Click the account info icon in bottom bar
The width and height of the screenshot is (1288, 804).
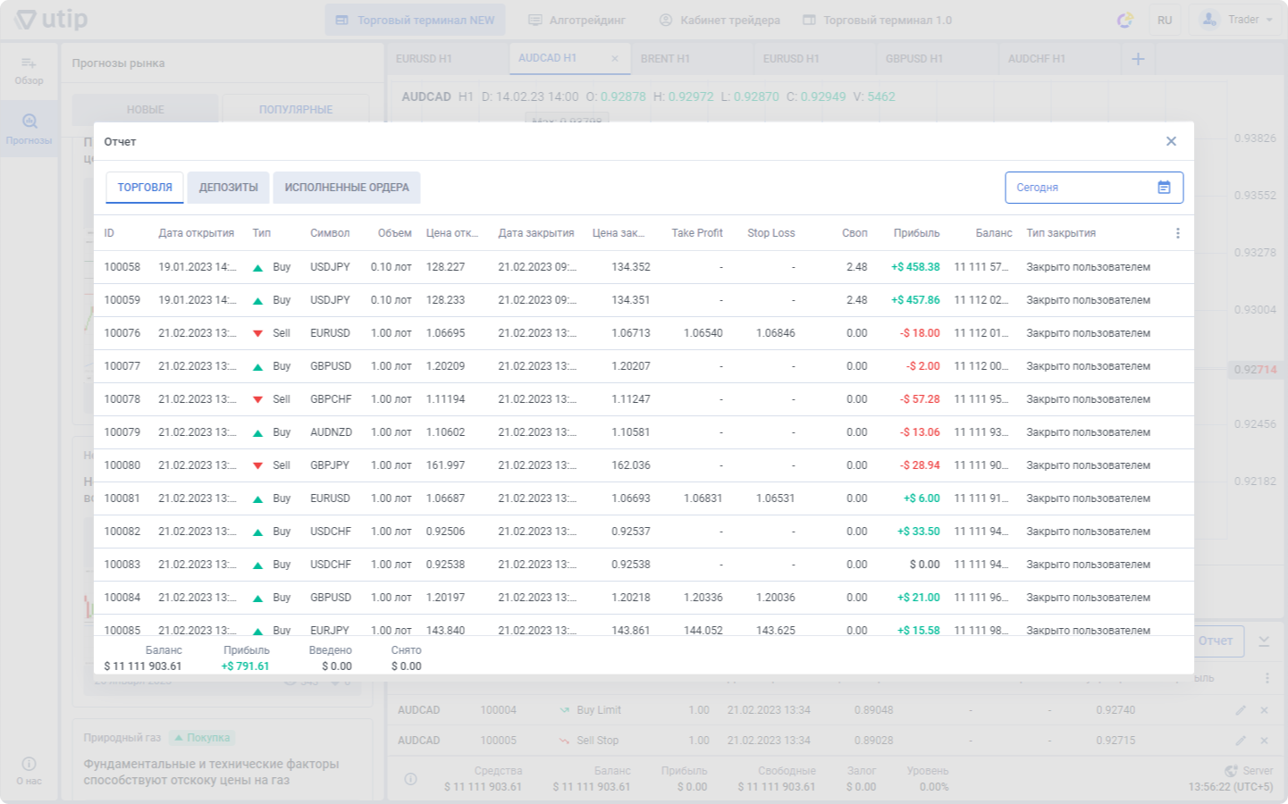[410, 779]
